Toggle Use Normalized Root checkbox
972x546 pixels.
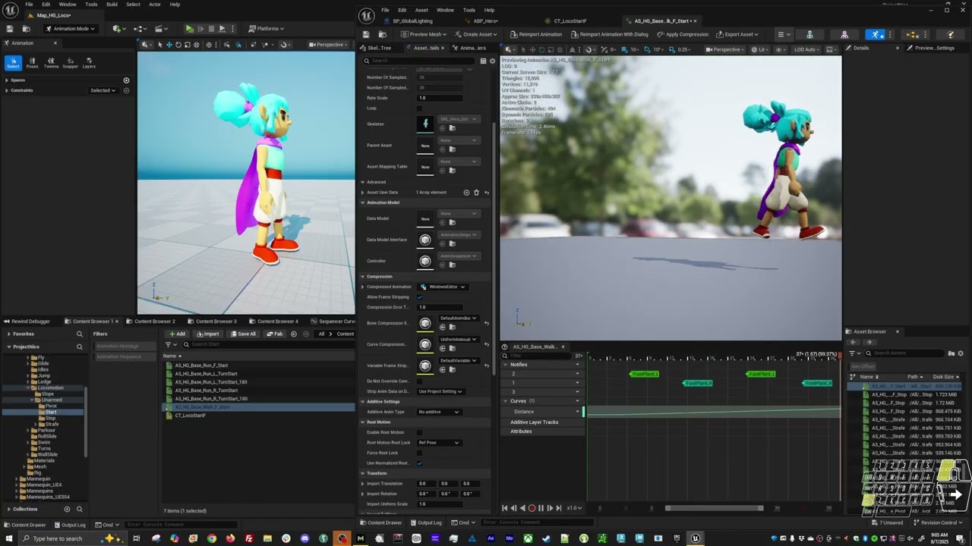click(x=419, y=463)
